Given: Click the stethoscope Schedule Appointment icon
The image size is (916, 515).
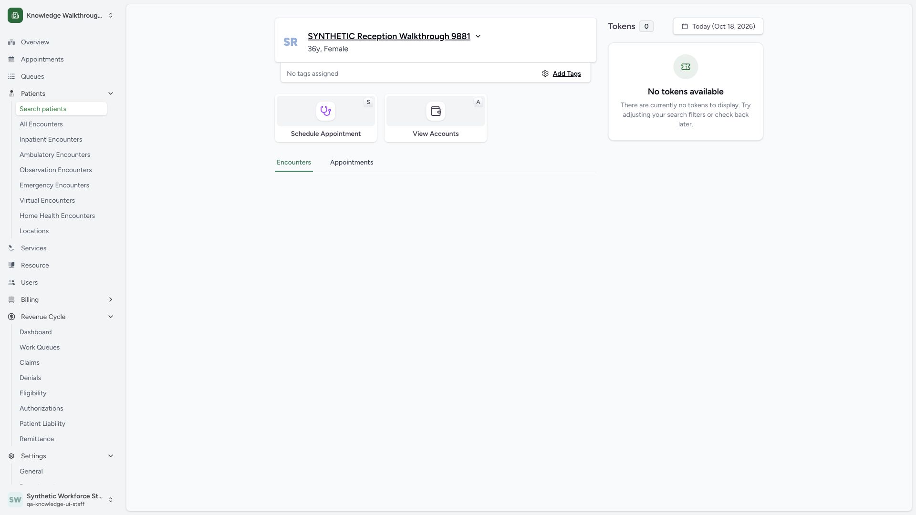Looking at the screenshot, I should [x=326, y=111].
